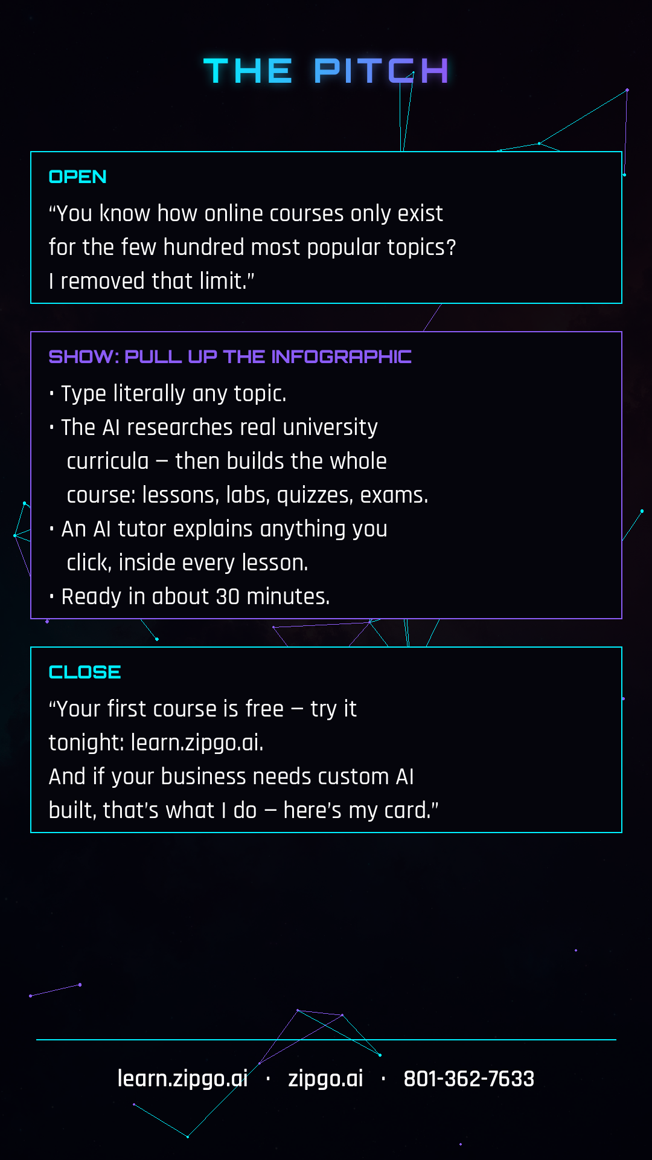
Task: Click the 'I removed that limit' line
Action: click(152, 281)
